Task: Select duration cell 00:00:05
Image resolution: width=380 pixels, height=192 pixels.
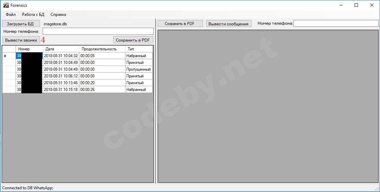Action: [x=102, y=56]
